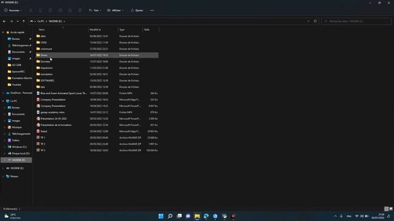Click the microphone icon in system tray

coord(341,216)
